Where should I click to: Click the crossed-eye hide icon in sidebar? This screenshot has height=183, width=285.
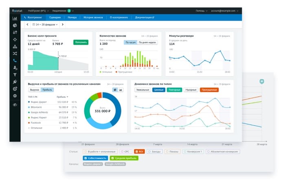pyautogui.click(x=15, y=105)
